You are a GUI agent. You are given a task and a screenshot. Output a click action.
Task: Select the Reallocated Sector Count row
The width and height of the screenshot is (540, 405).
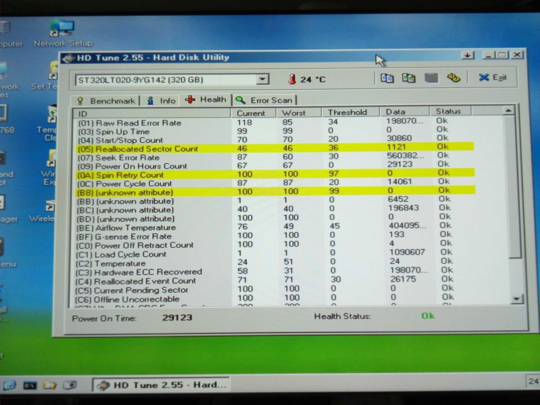coord(274,149)
